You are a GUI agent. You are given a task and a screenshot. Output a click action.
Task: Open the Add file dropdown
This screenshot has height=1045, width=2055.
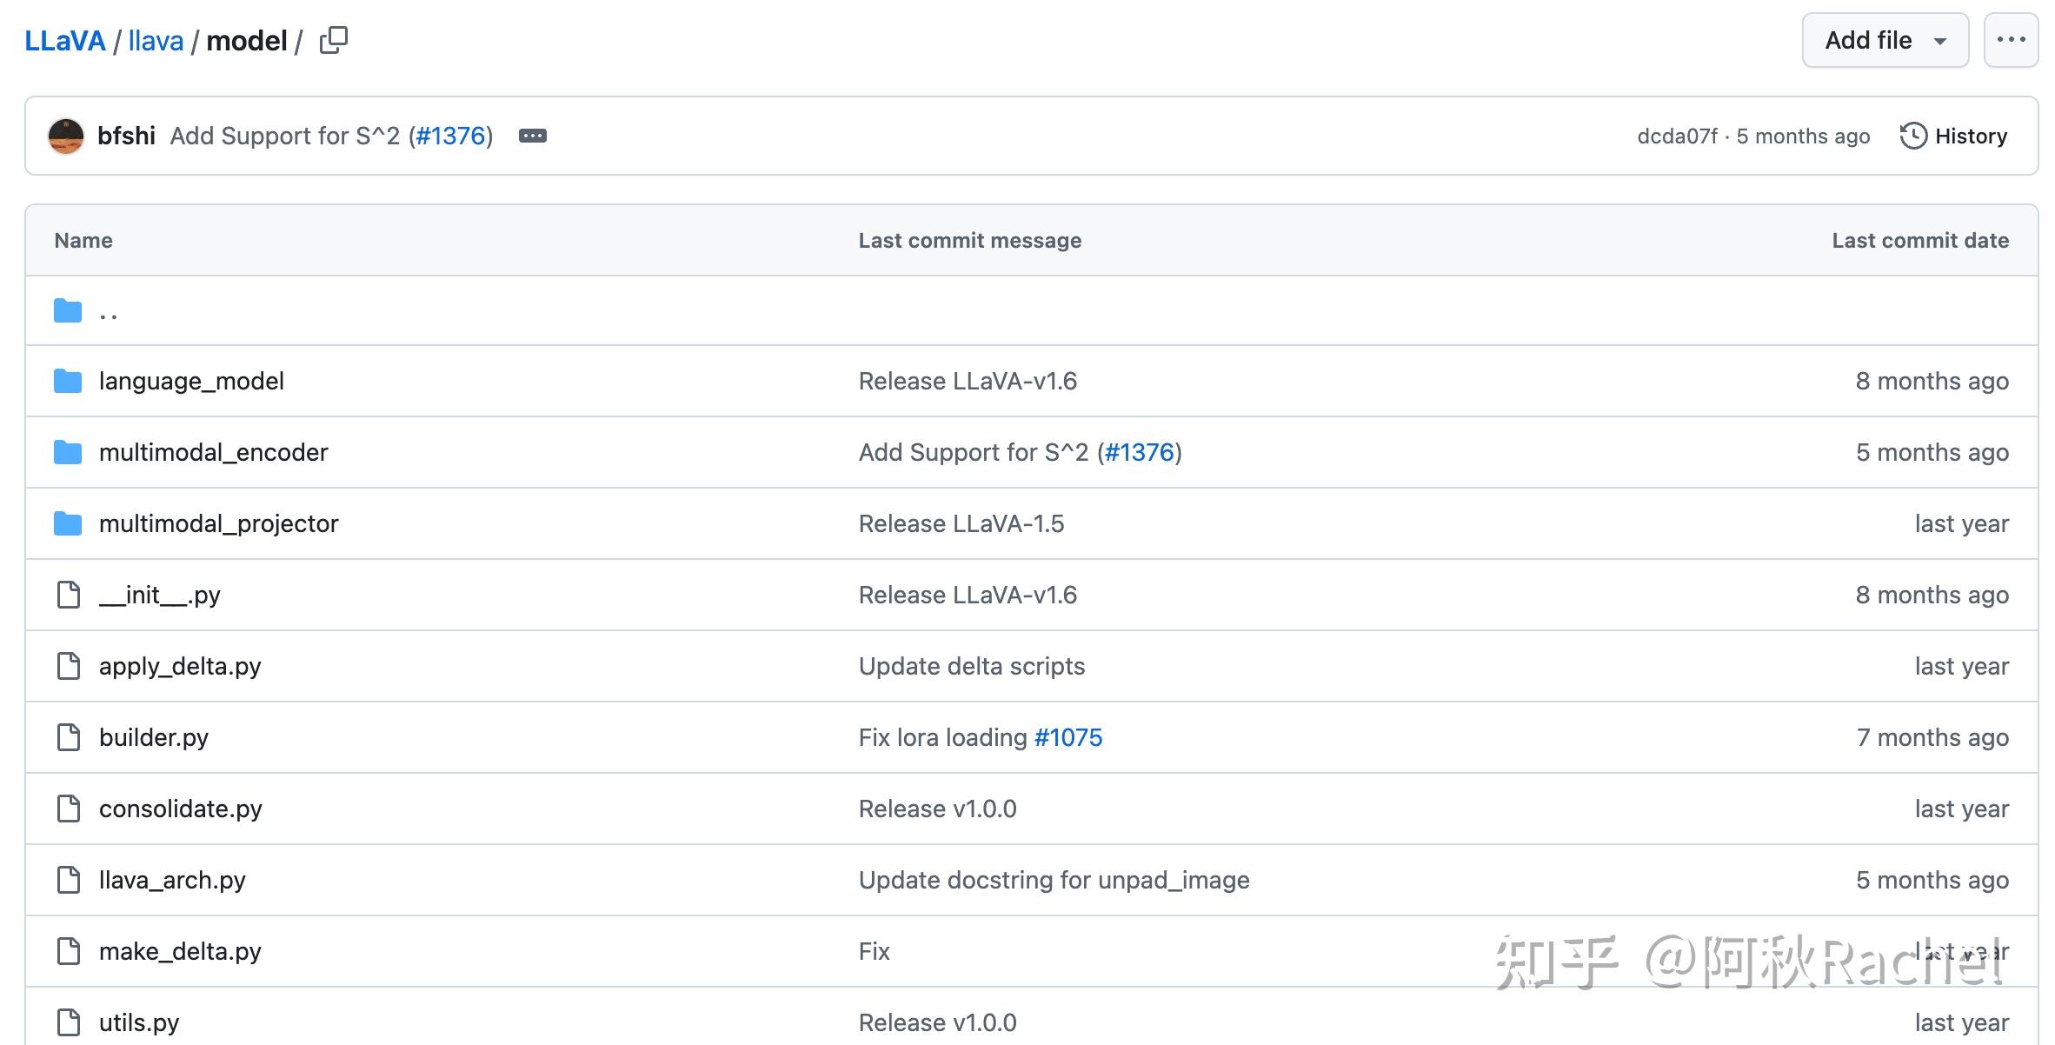1885,40
